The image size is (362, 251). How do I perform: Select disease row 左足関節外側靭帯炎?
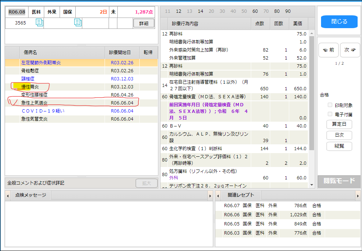pyautogui.click(x=82, y=63)
